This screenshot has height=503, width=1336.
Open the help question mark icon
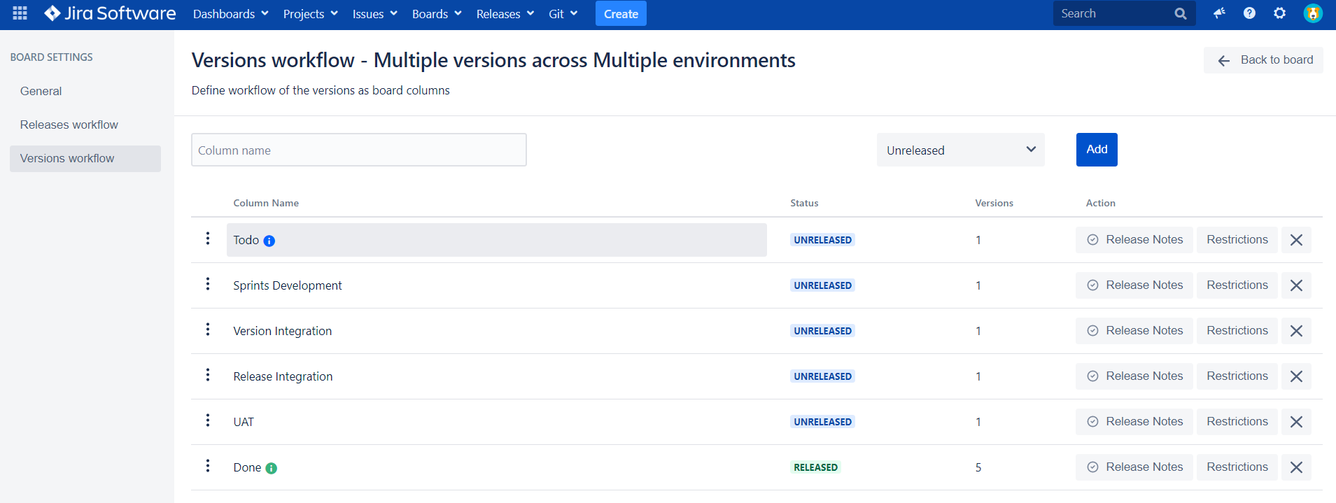click(1249, 13)
